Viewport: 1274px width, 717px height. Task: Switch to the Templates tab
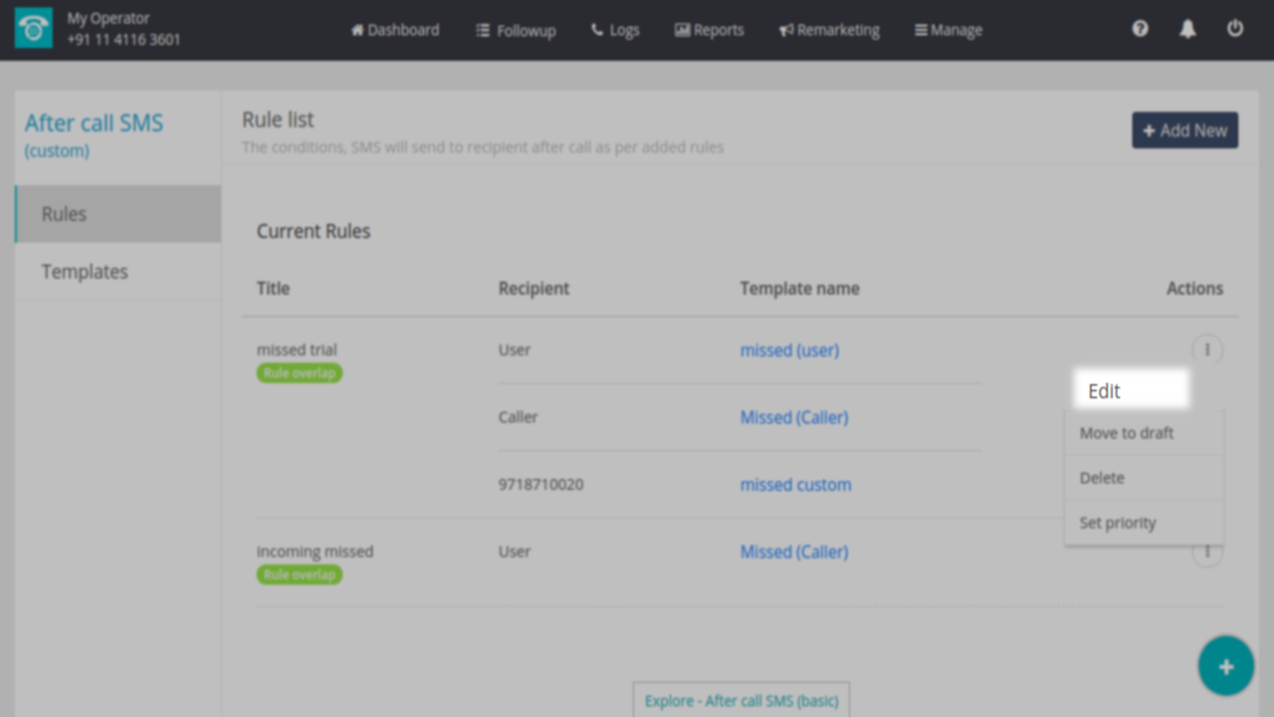(85, 272)
